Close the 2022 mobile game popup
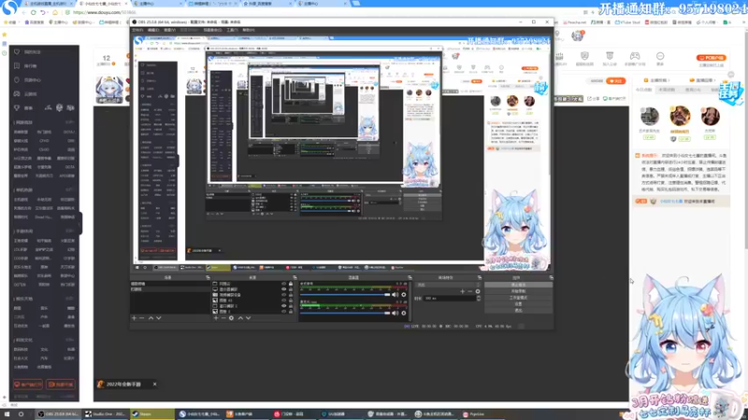748x420 pixels. click(x=154, y=385)
